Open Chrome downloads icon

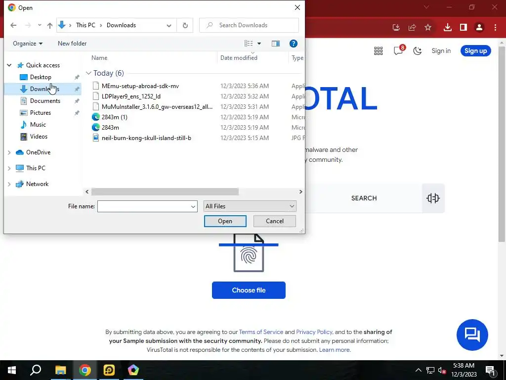click(447, 28)
